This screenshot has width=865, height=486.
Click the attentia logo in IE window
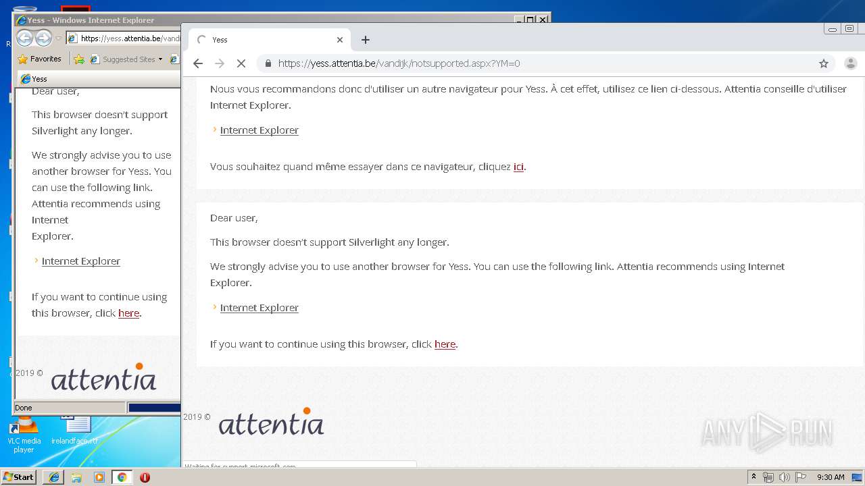click(x=103, y=377)
